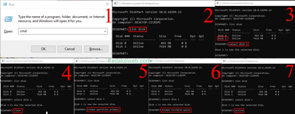Click the "Disk 1" row label in the window ending with select disk 1
The height and width of the screenshot is (114, 295).
point(223,38)
